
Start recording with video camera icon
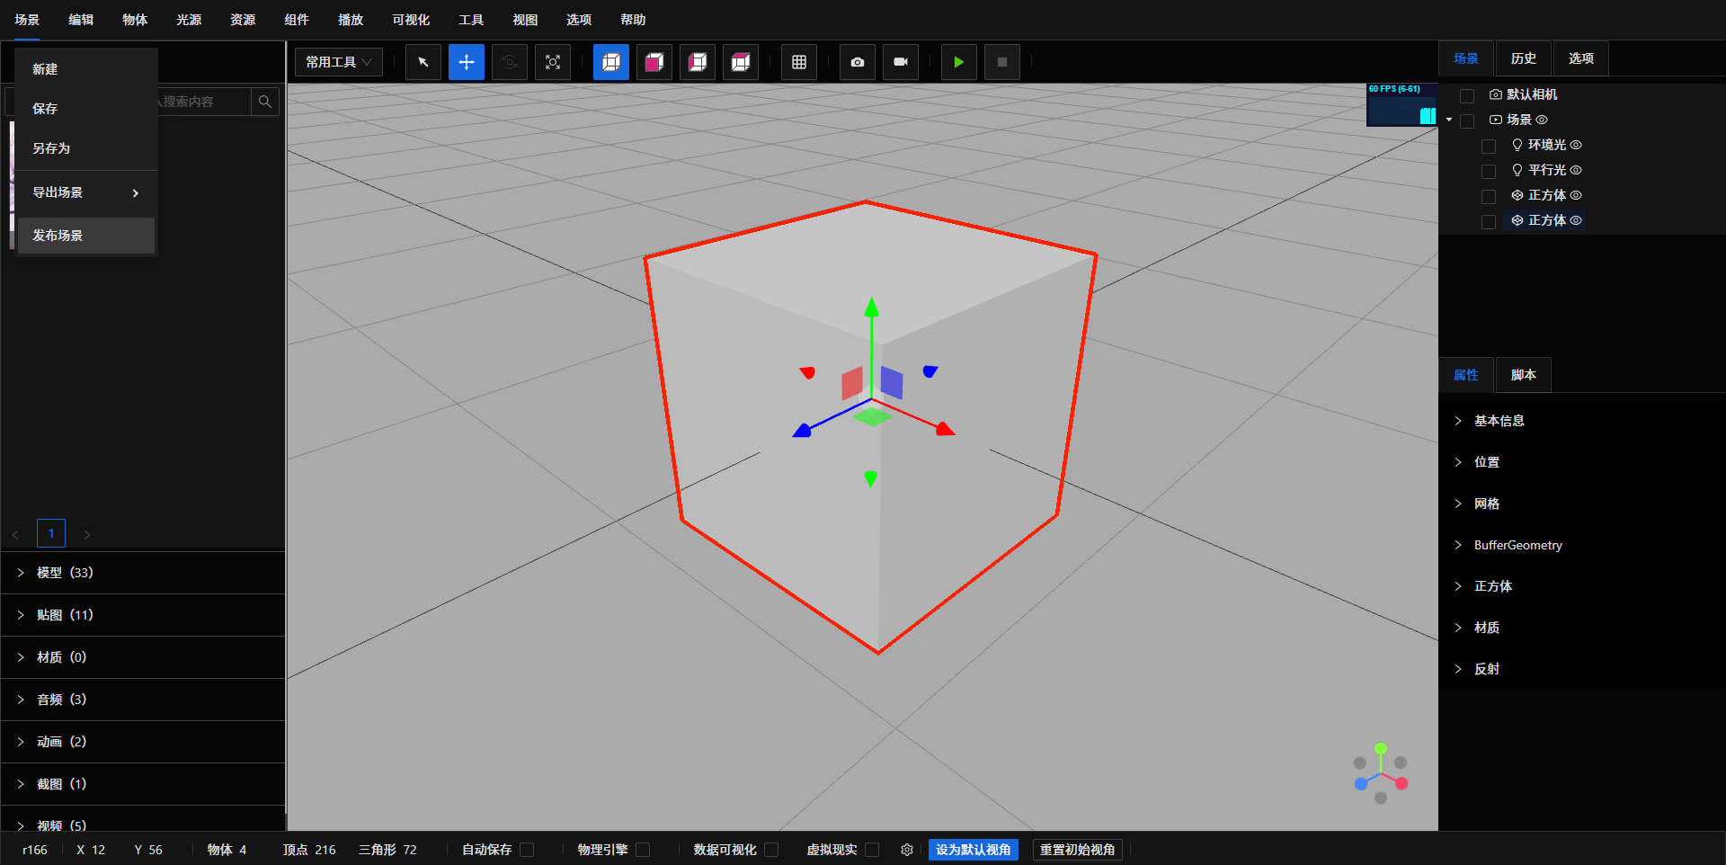[901, 62]
